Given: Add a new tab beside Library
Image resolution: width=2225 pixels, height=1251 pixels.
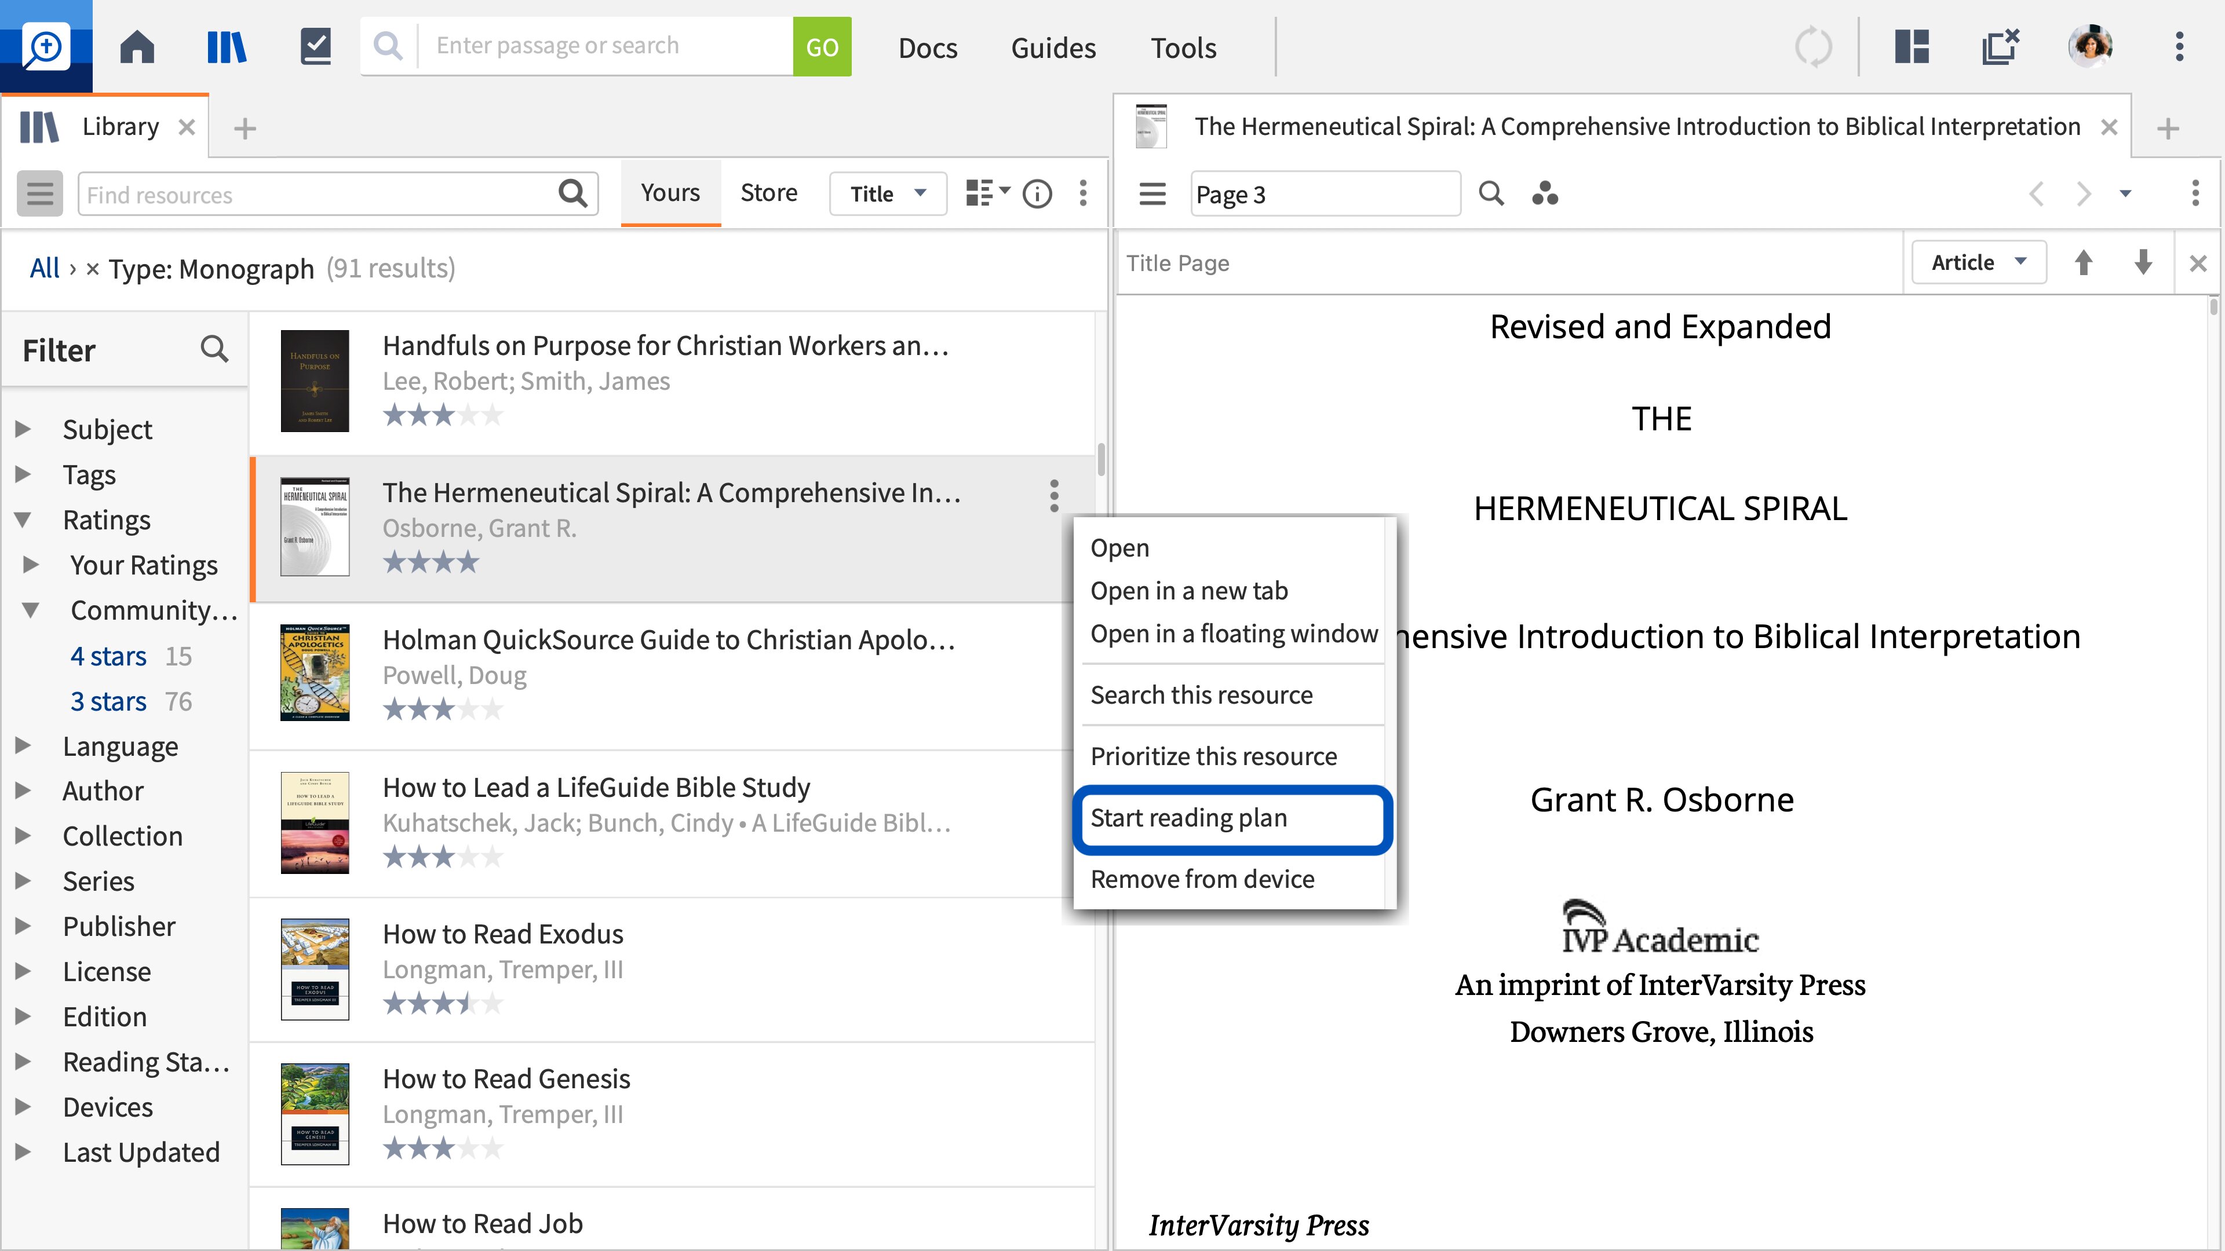Looking at the screenshot, I should click(x=245, y=129).
